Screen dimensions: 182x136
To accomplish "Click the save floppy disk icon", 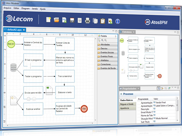I will (x=72, y=20).
